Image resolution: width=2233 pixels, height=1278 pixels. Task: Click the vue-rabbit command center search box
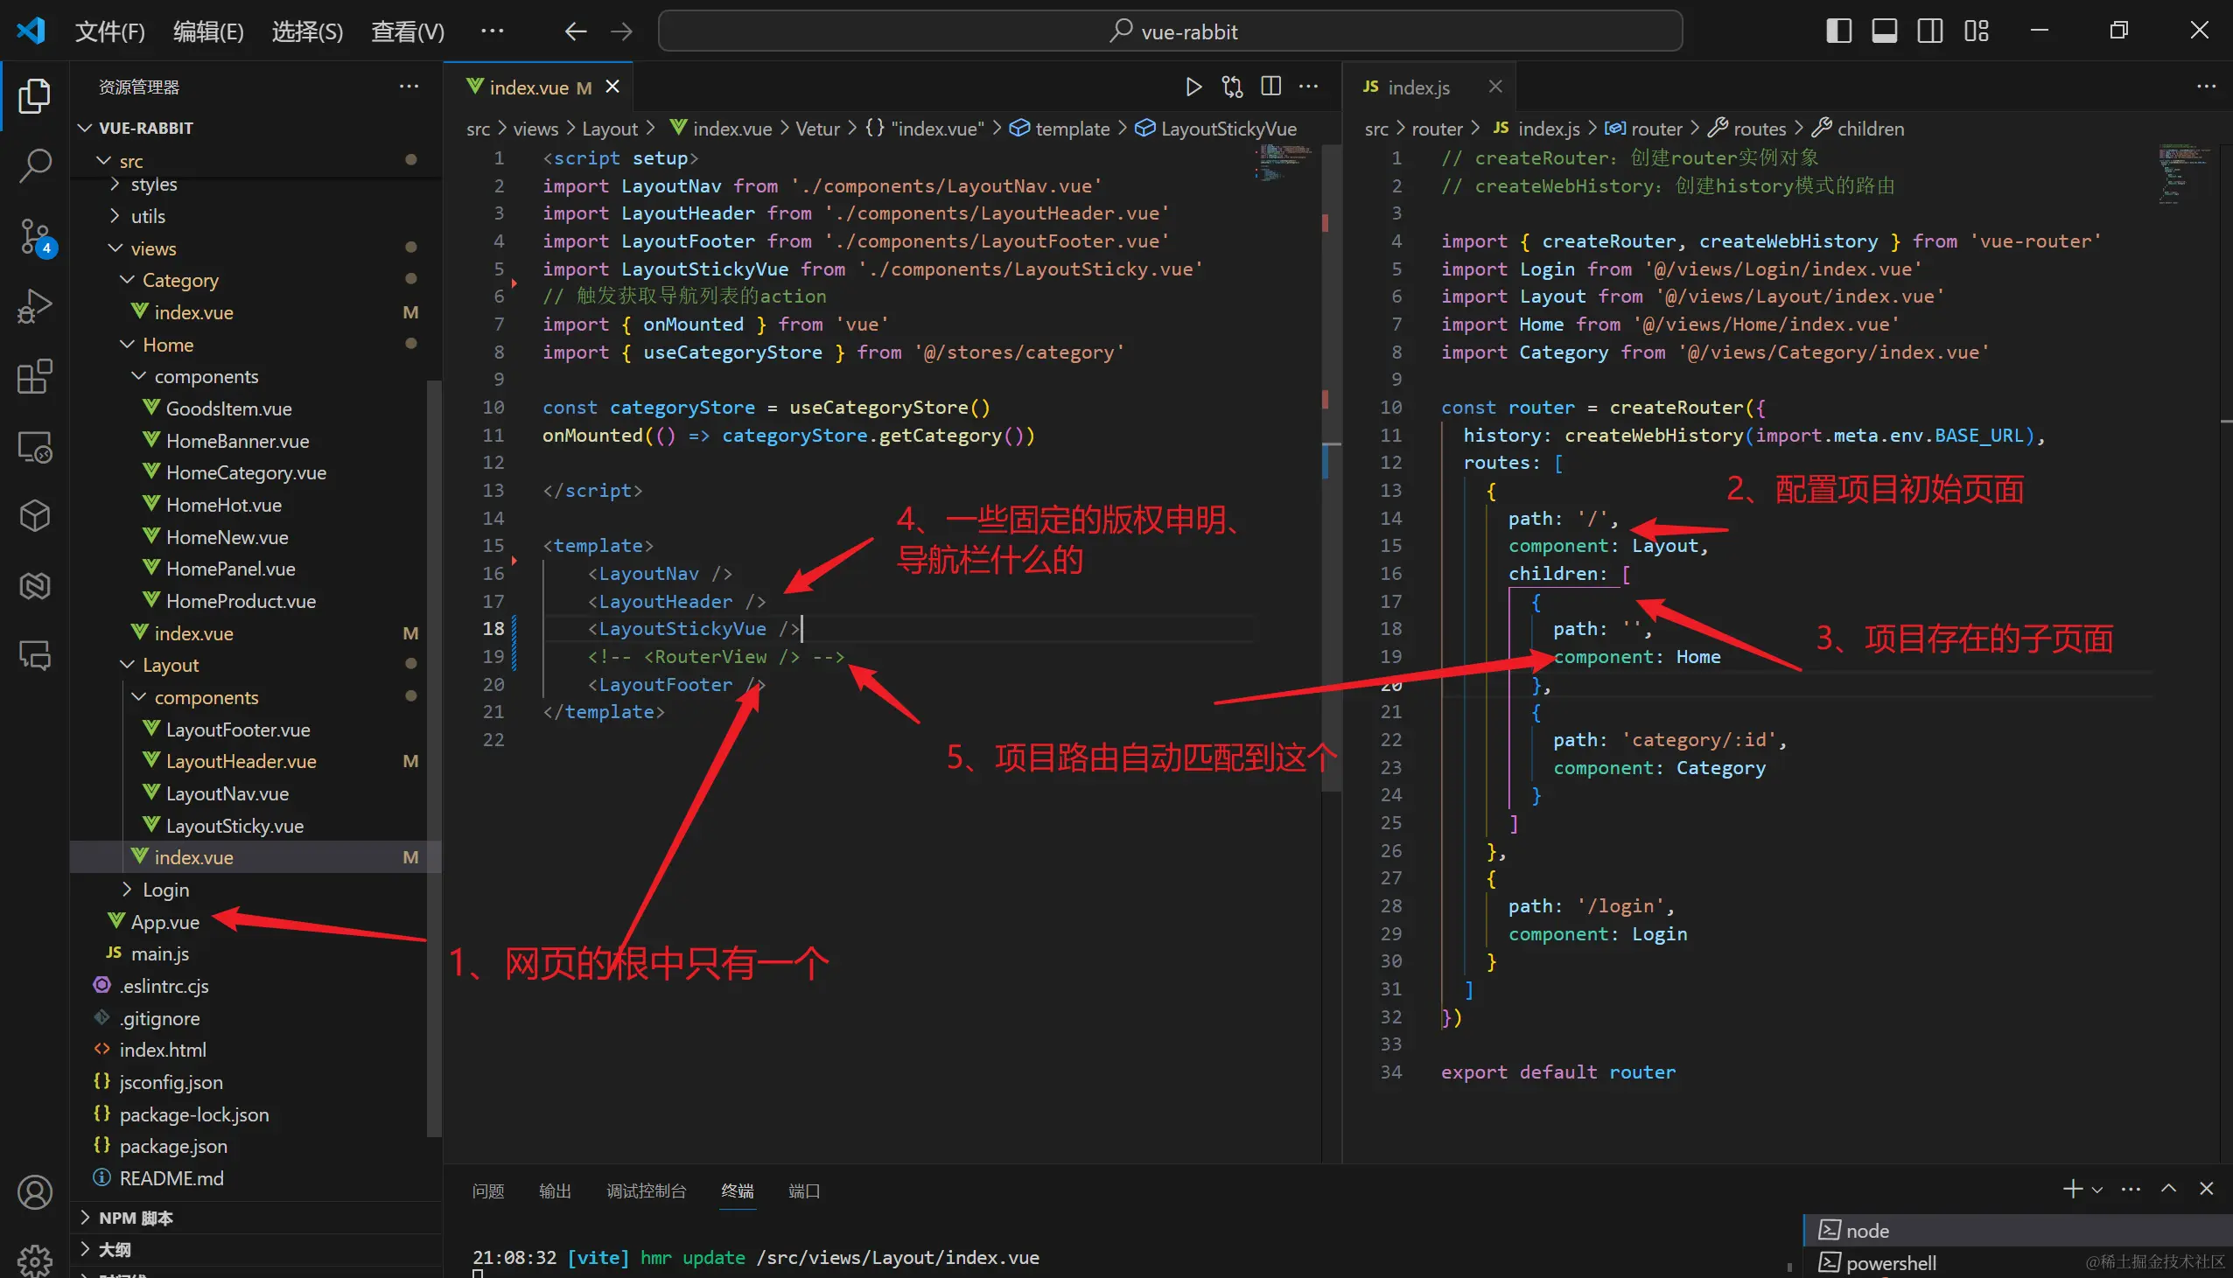tap(1170, 31)
